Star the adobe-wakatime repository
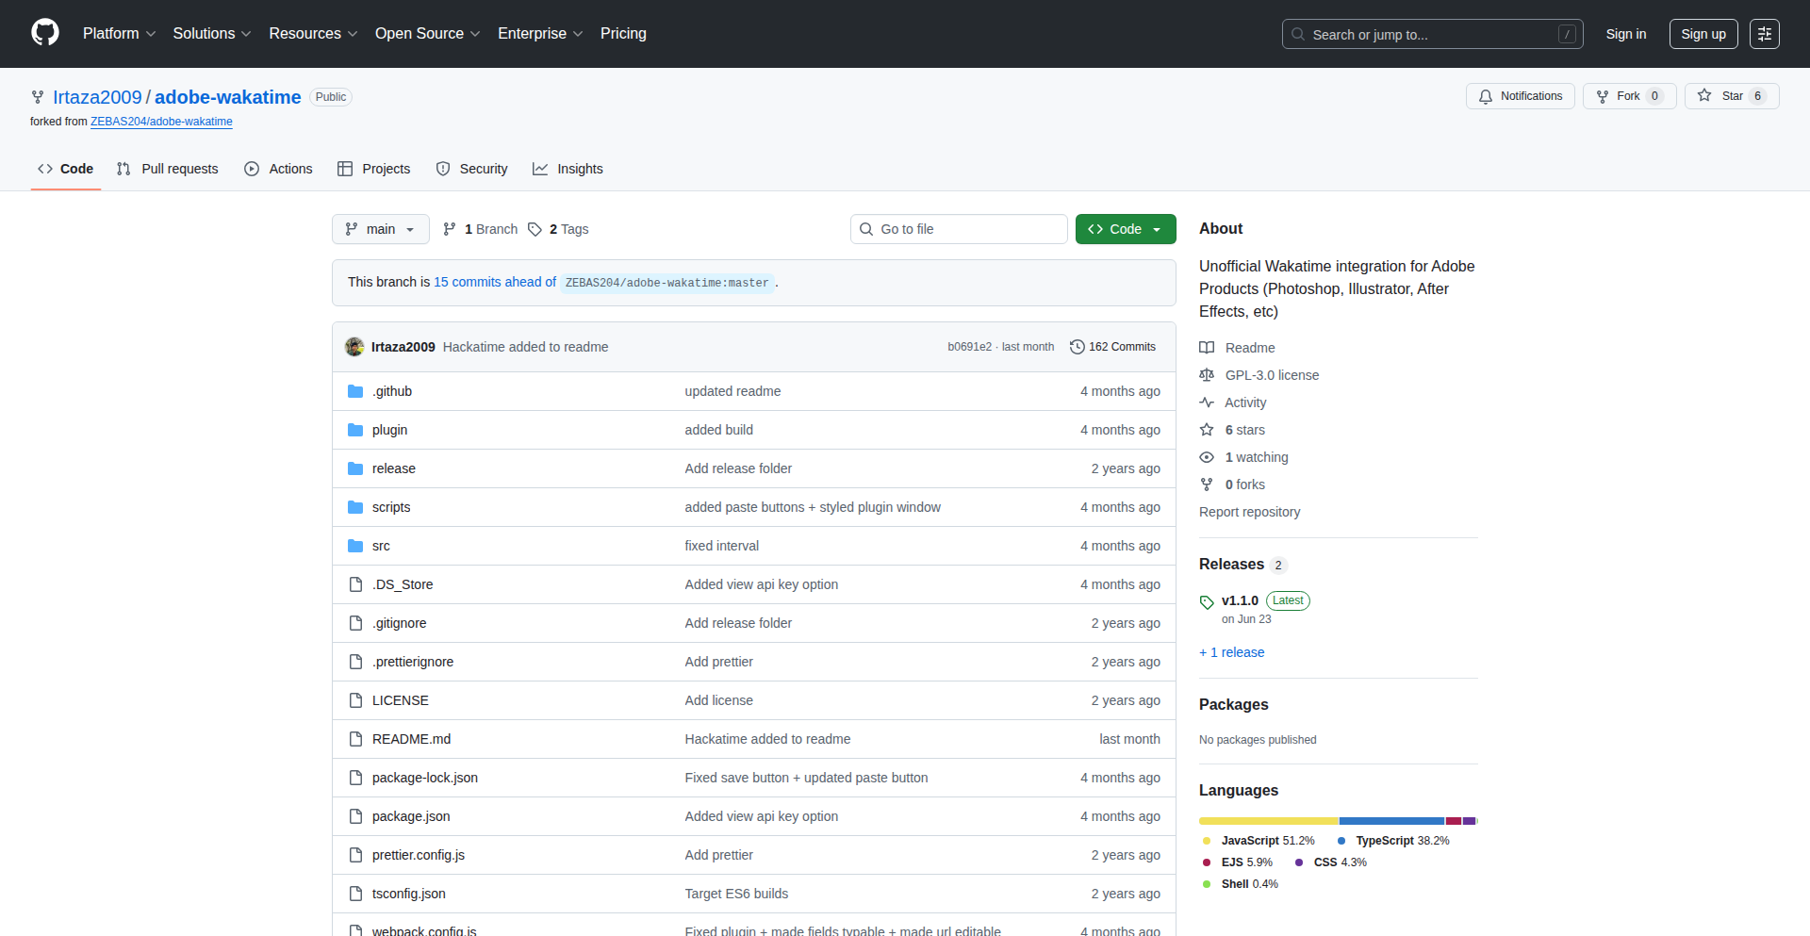This screenshot has height=936, width=1810. click(1722, 96)
